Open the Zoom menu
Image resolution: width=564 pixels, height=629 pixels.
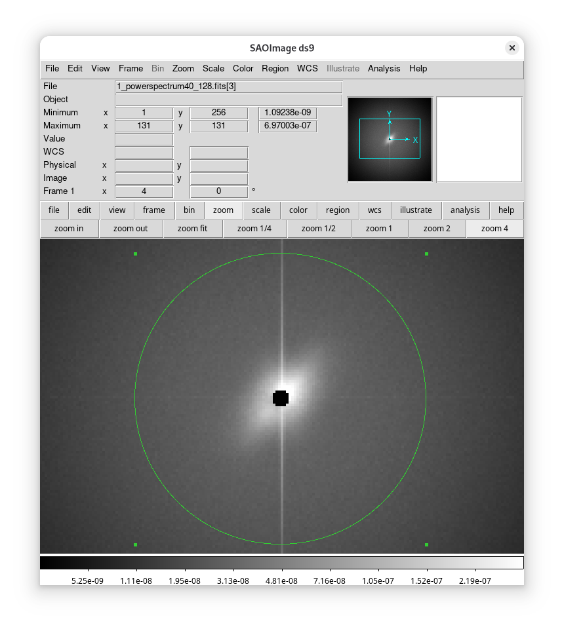[x=183, y=68]
